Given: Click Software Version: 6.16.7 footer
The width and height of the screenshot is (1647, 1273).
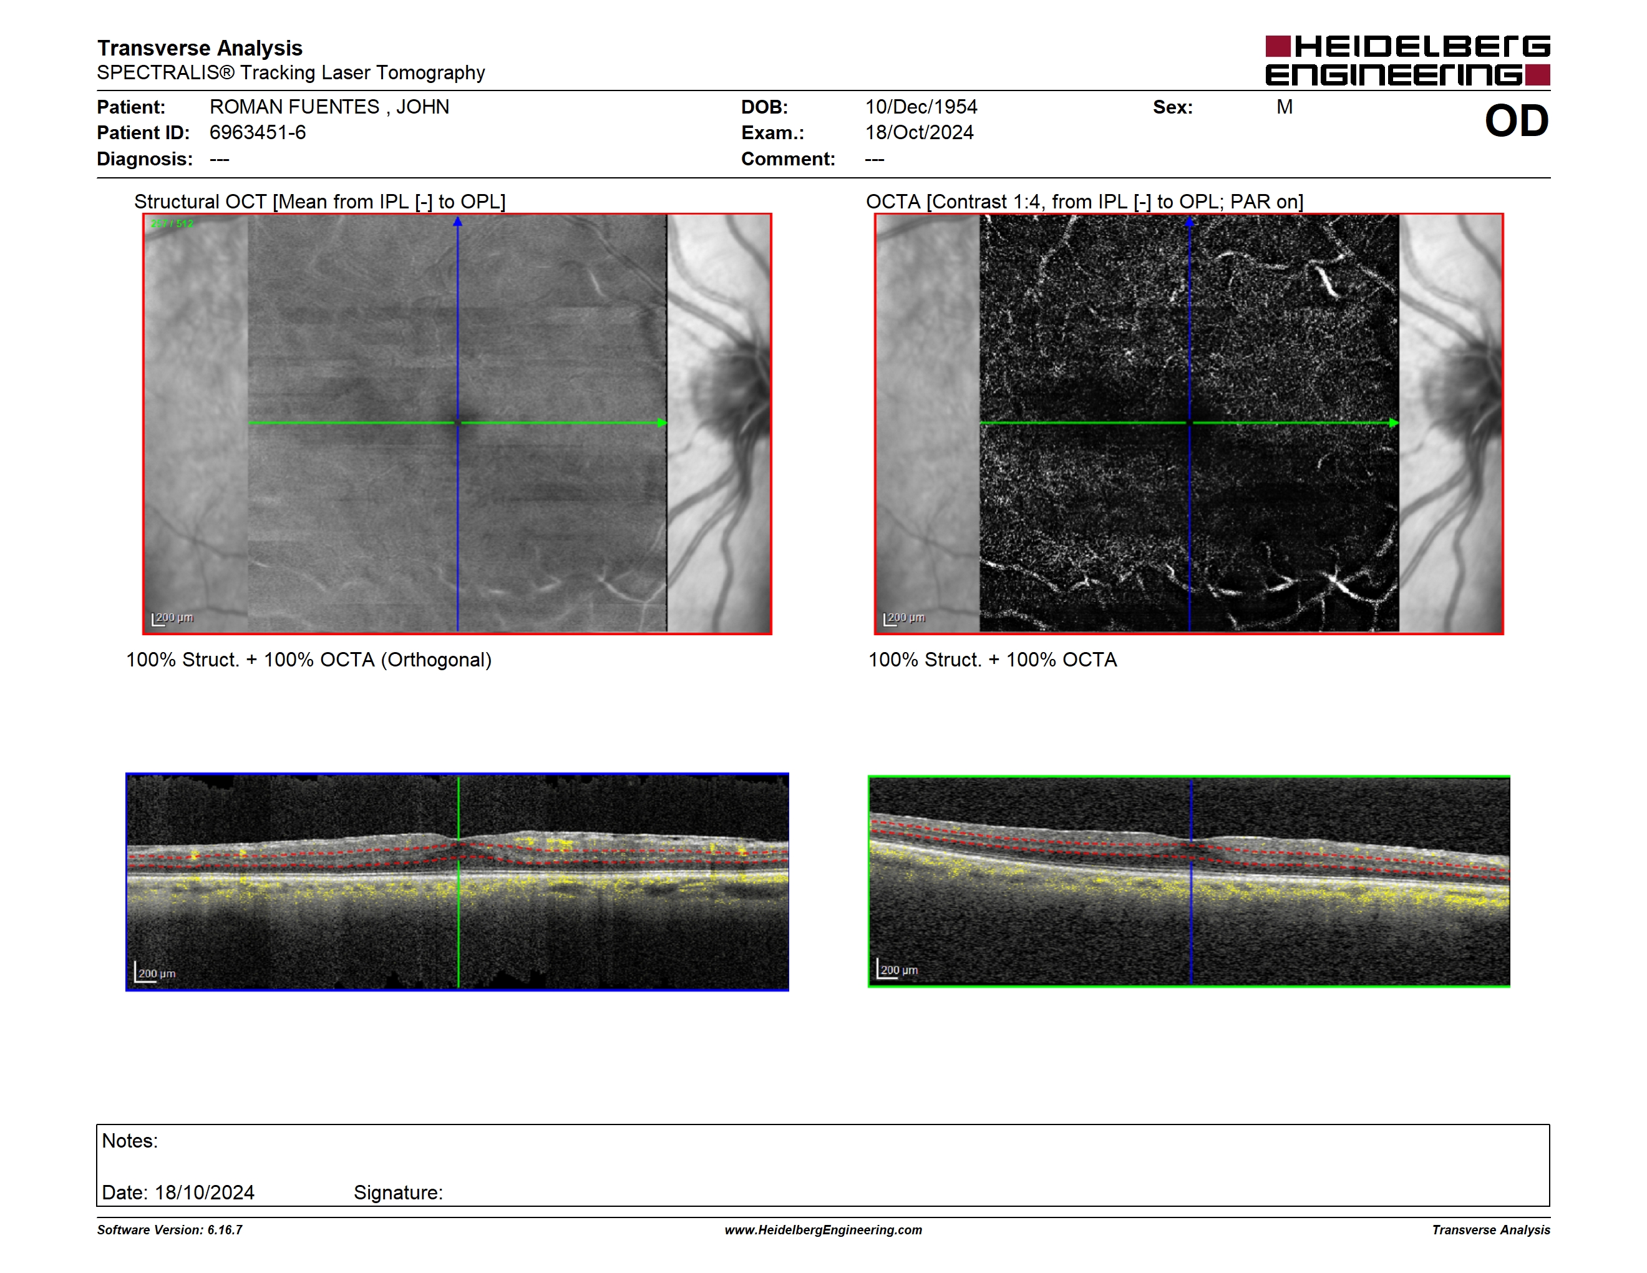Looking at the screenshot, I should pos(170,1230).
